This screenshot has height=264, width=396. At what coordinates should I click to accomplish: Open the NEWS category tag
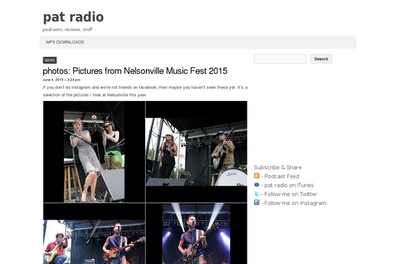pos(49,60)
